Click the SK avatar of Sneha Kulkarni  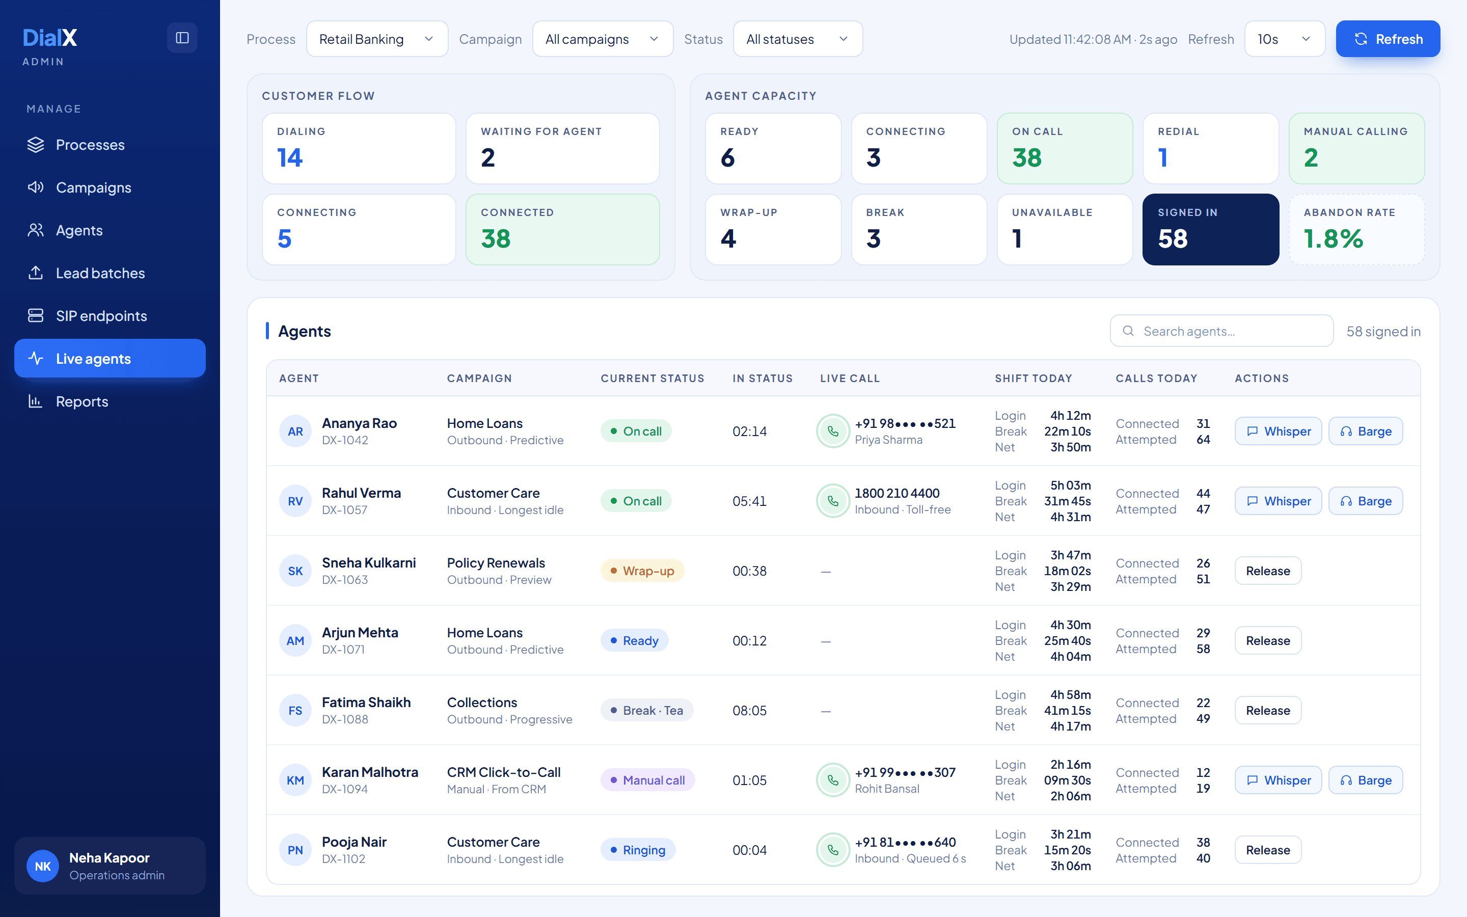coord(295,571)
